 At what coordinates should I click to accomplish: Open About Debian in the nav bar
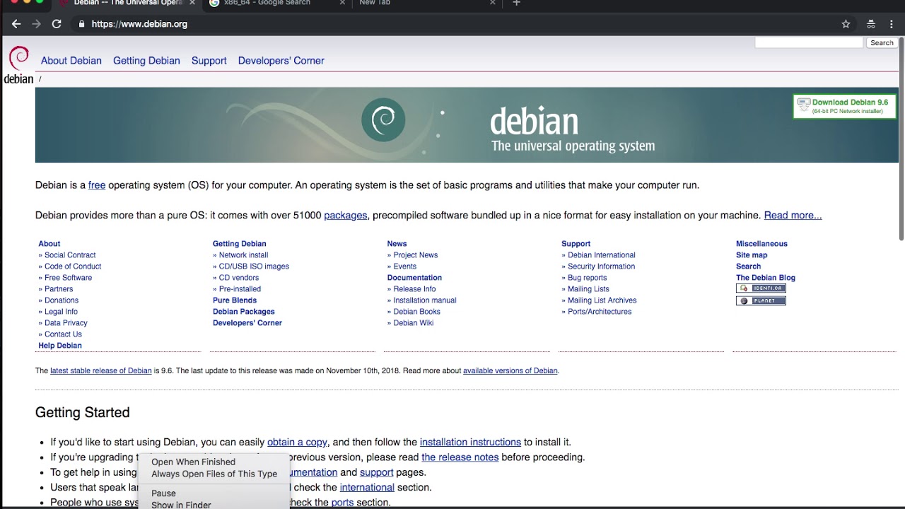(x=71, y=61)
